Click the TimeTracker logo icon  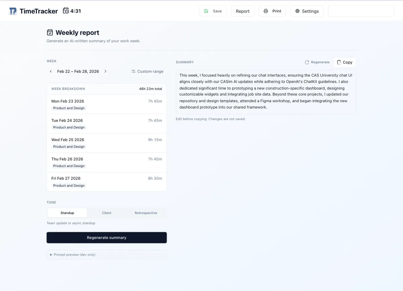coord(13,11)
